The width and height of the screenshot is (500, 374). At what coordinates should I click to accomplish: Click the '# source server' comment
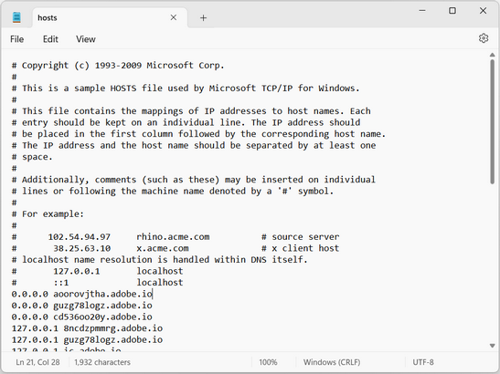(301, 237)
